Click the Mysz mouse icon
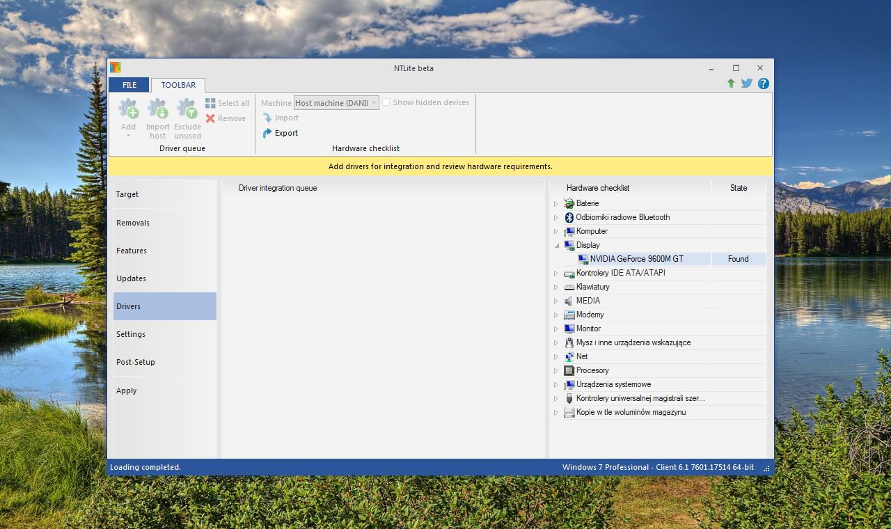 tap(569, 342)
